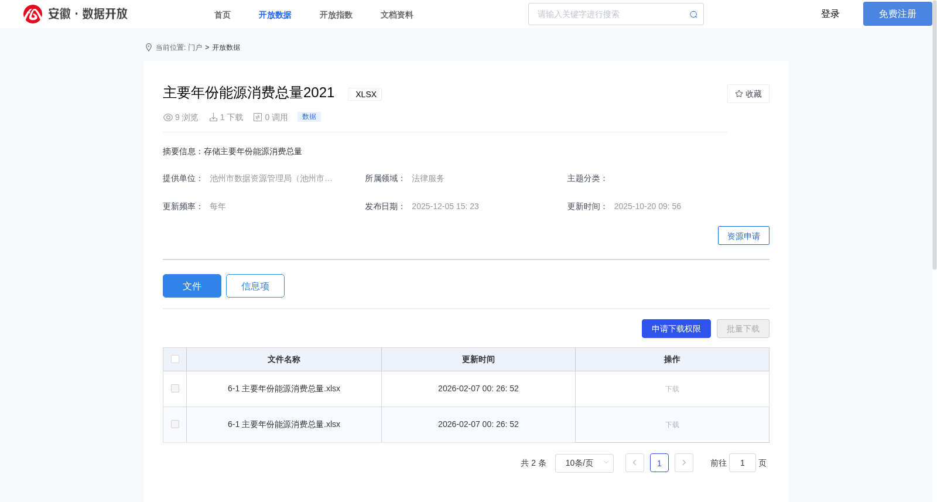Switch to the 信息项 tab
The height and width of the screenshot is (502, 937).
pyautogui.click(x=255, y=286)
